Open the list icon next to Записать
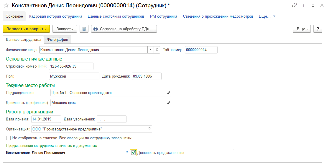The image size is (327, 166). (x=84, y=29)
